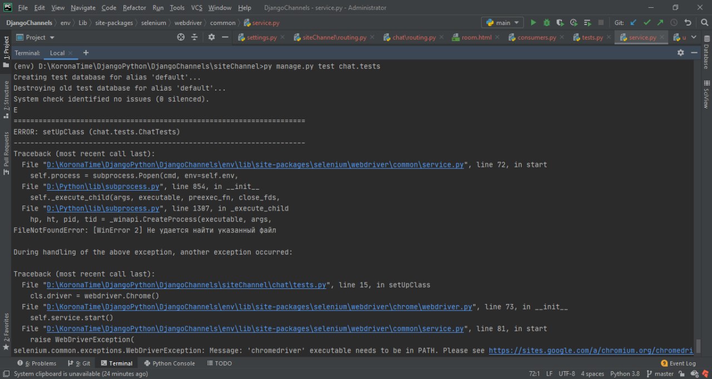Open the File menu
Image resolution: width=712 pixels, height=379 pixels.
point(23,8)
